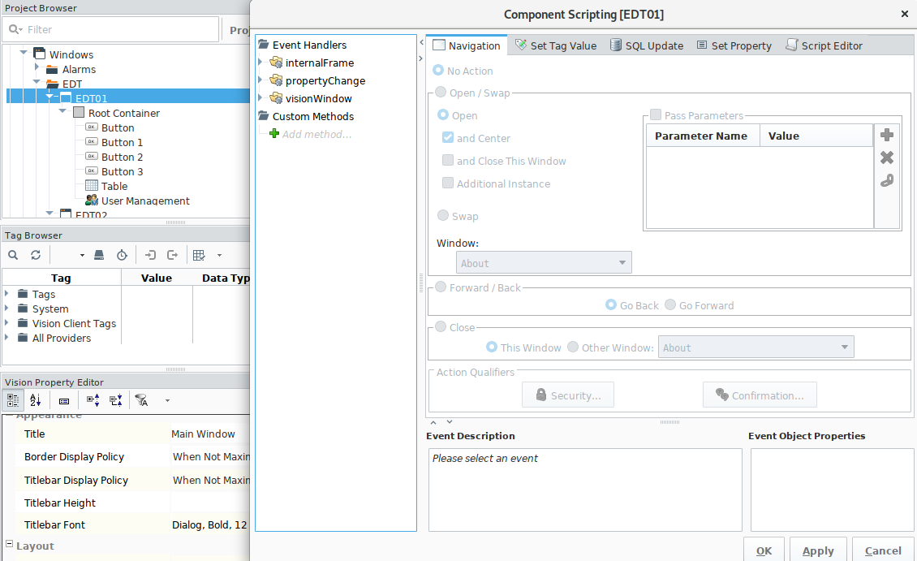Image resolution: width=917 pixels, height=561 pixels.
Task: Select the No Action radio button
Action: tap(439, 71)
